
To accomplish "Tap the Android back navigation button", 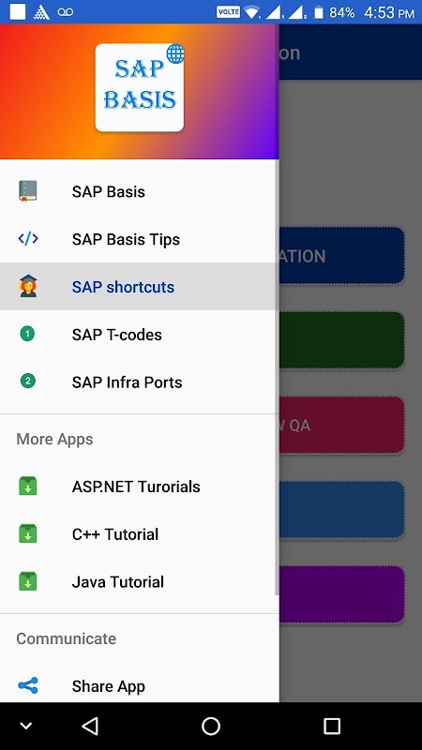I will point(90,726).
